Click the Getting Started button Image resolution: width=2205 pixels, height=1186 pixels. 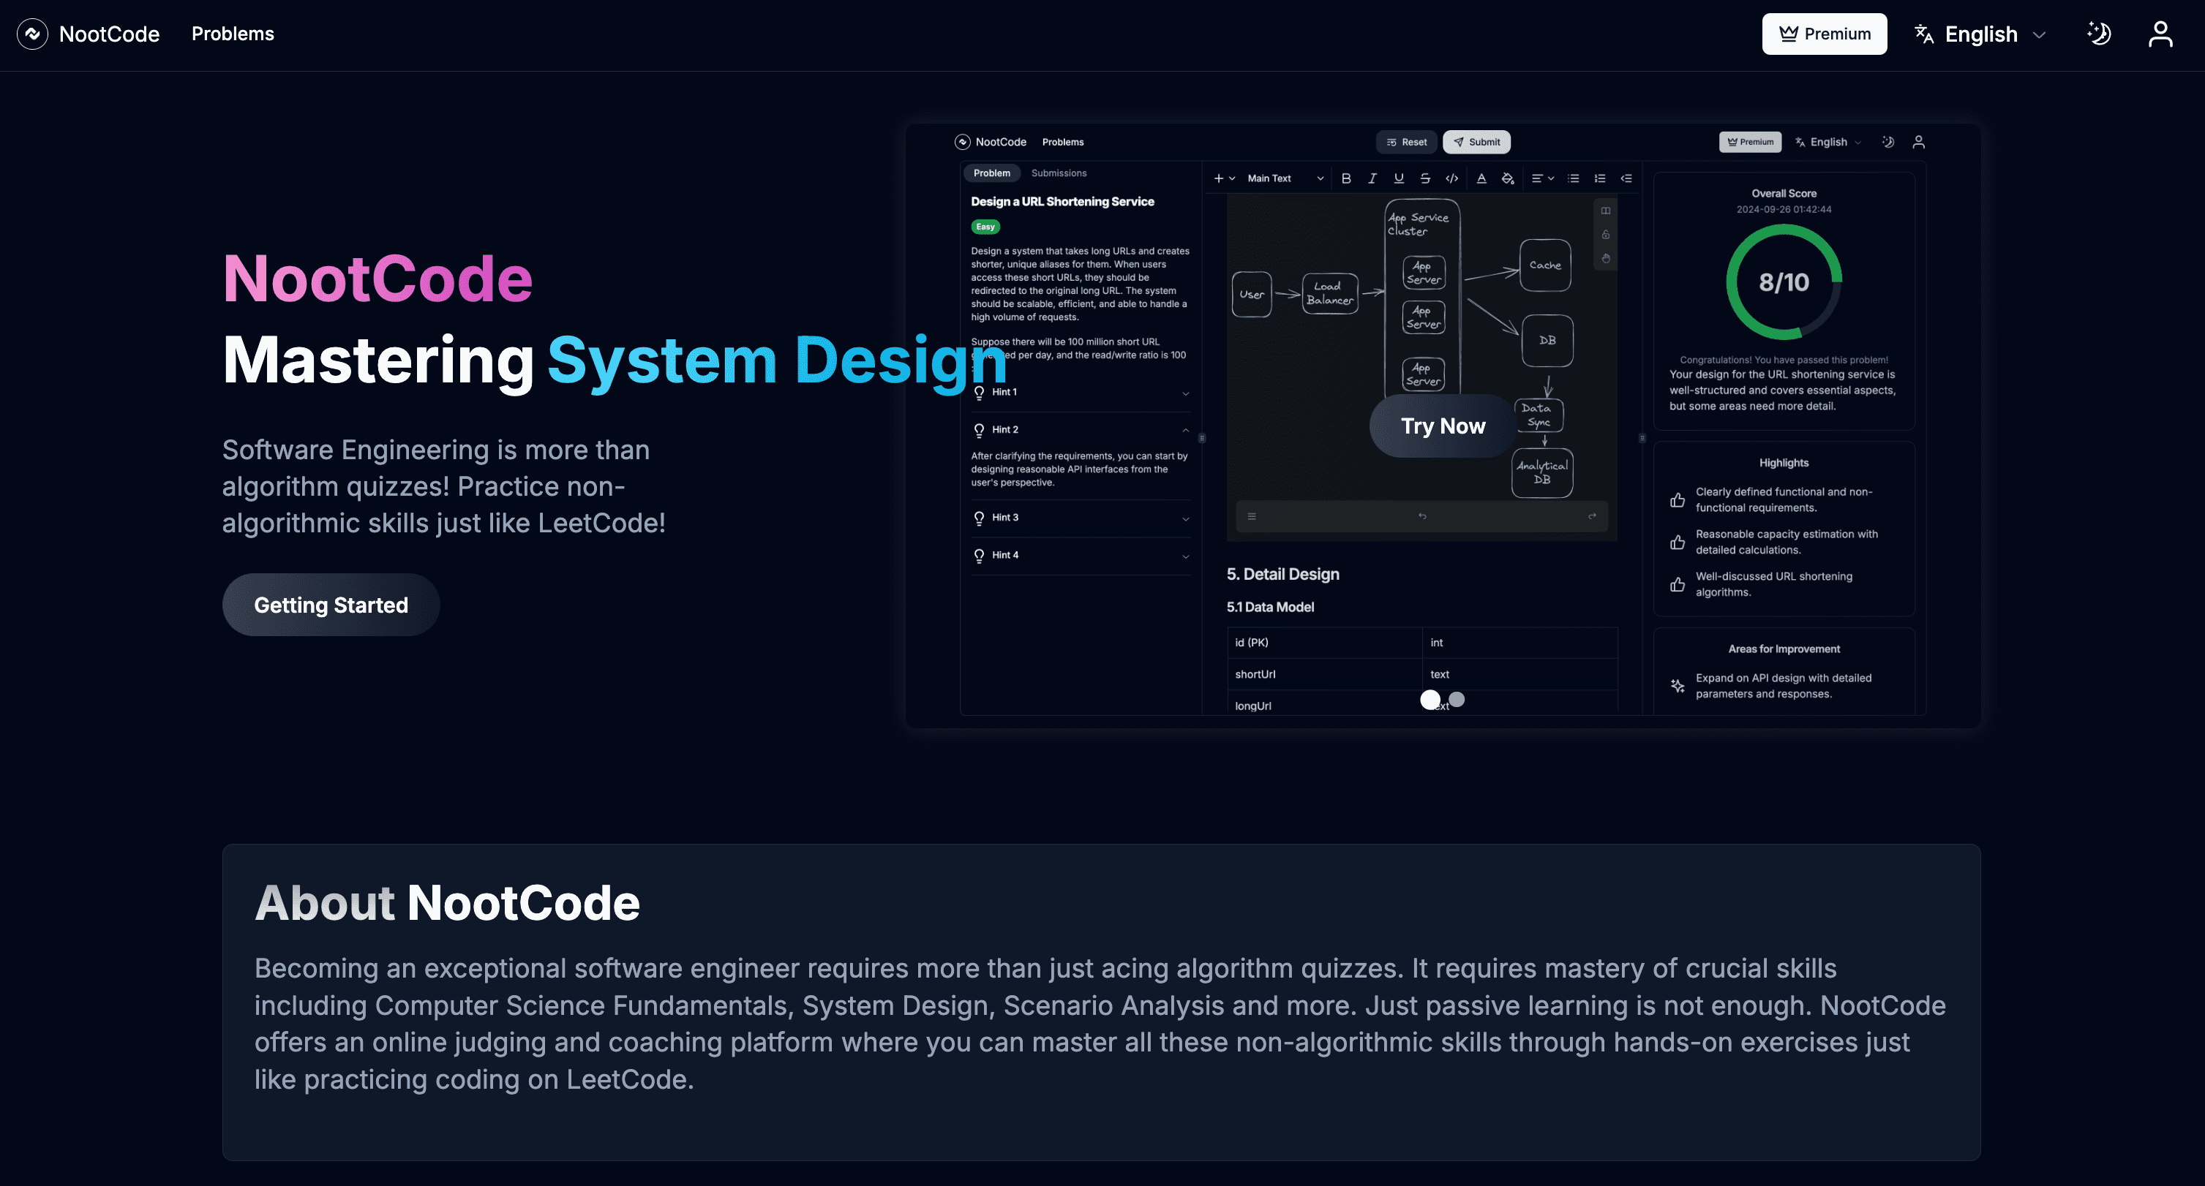[x=331, y=605]
